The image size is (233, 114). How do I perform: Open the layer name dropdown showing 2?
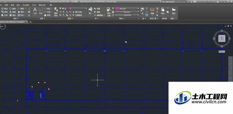[73, 9]
